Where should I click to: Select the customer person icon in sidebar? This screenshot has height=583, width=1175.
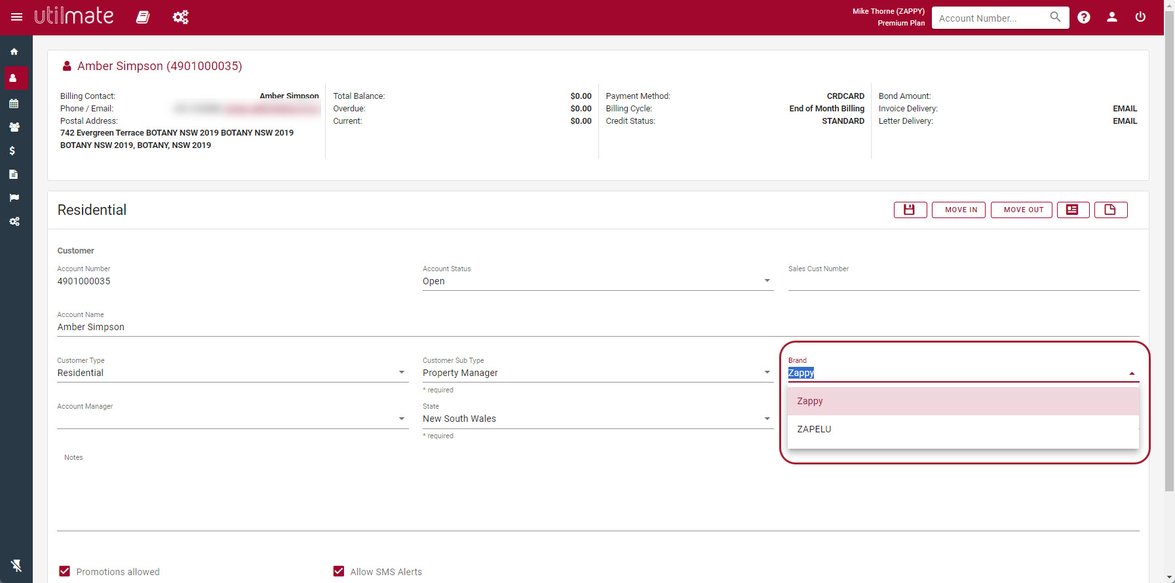[x=14, y=78]
